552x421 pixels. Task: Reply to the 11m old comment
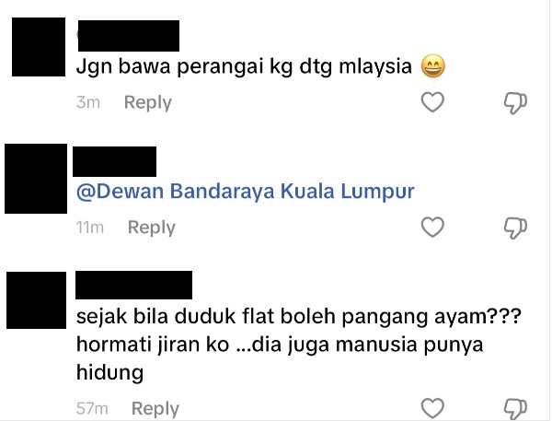[x=152, y=228]
